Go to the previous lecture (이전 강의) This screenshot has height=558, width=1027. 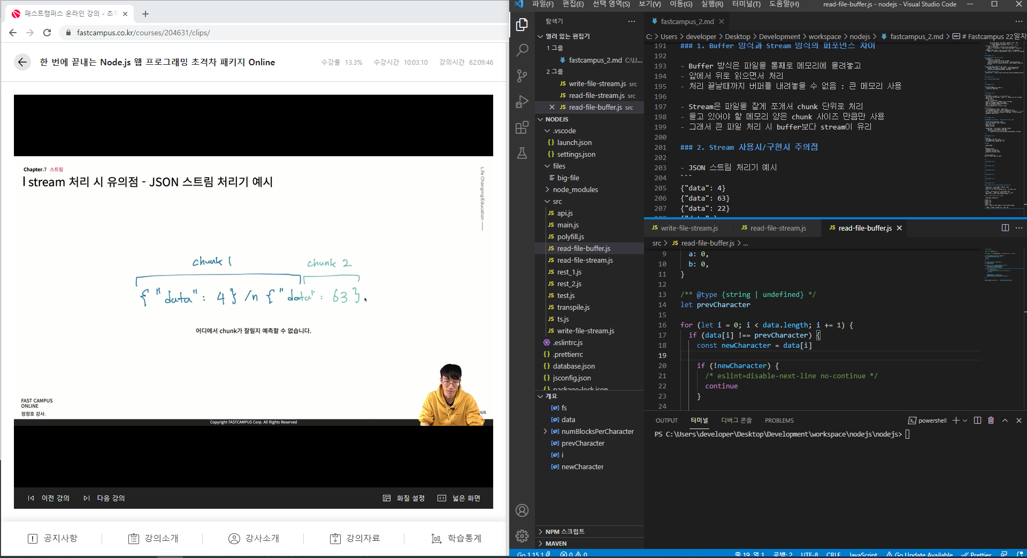(49, 498)
